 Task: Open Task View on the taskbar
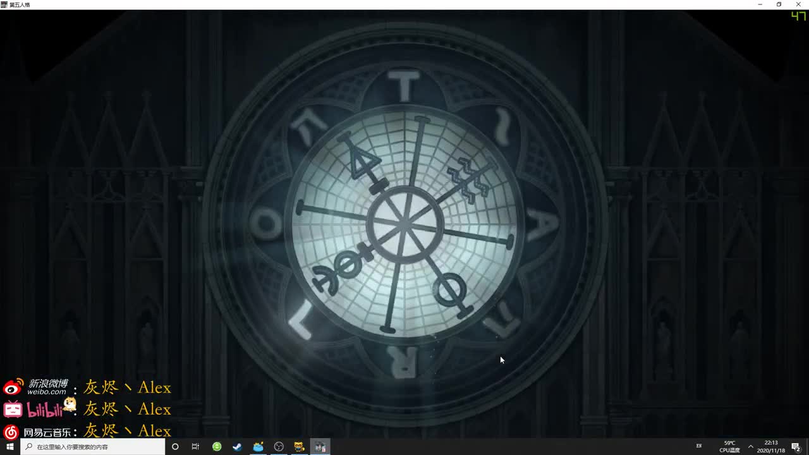click(195, 447)
